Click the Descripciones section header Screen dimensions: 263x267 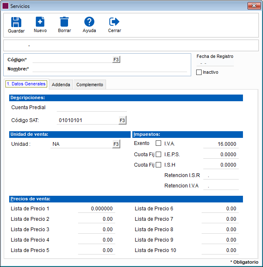coord(126,98)
